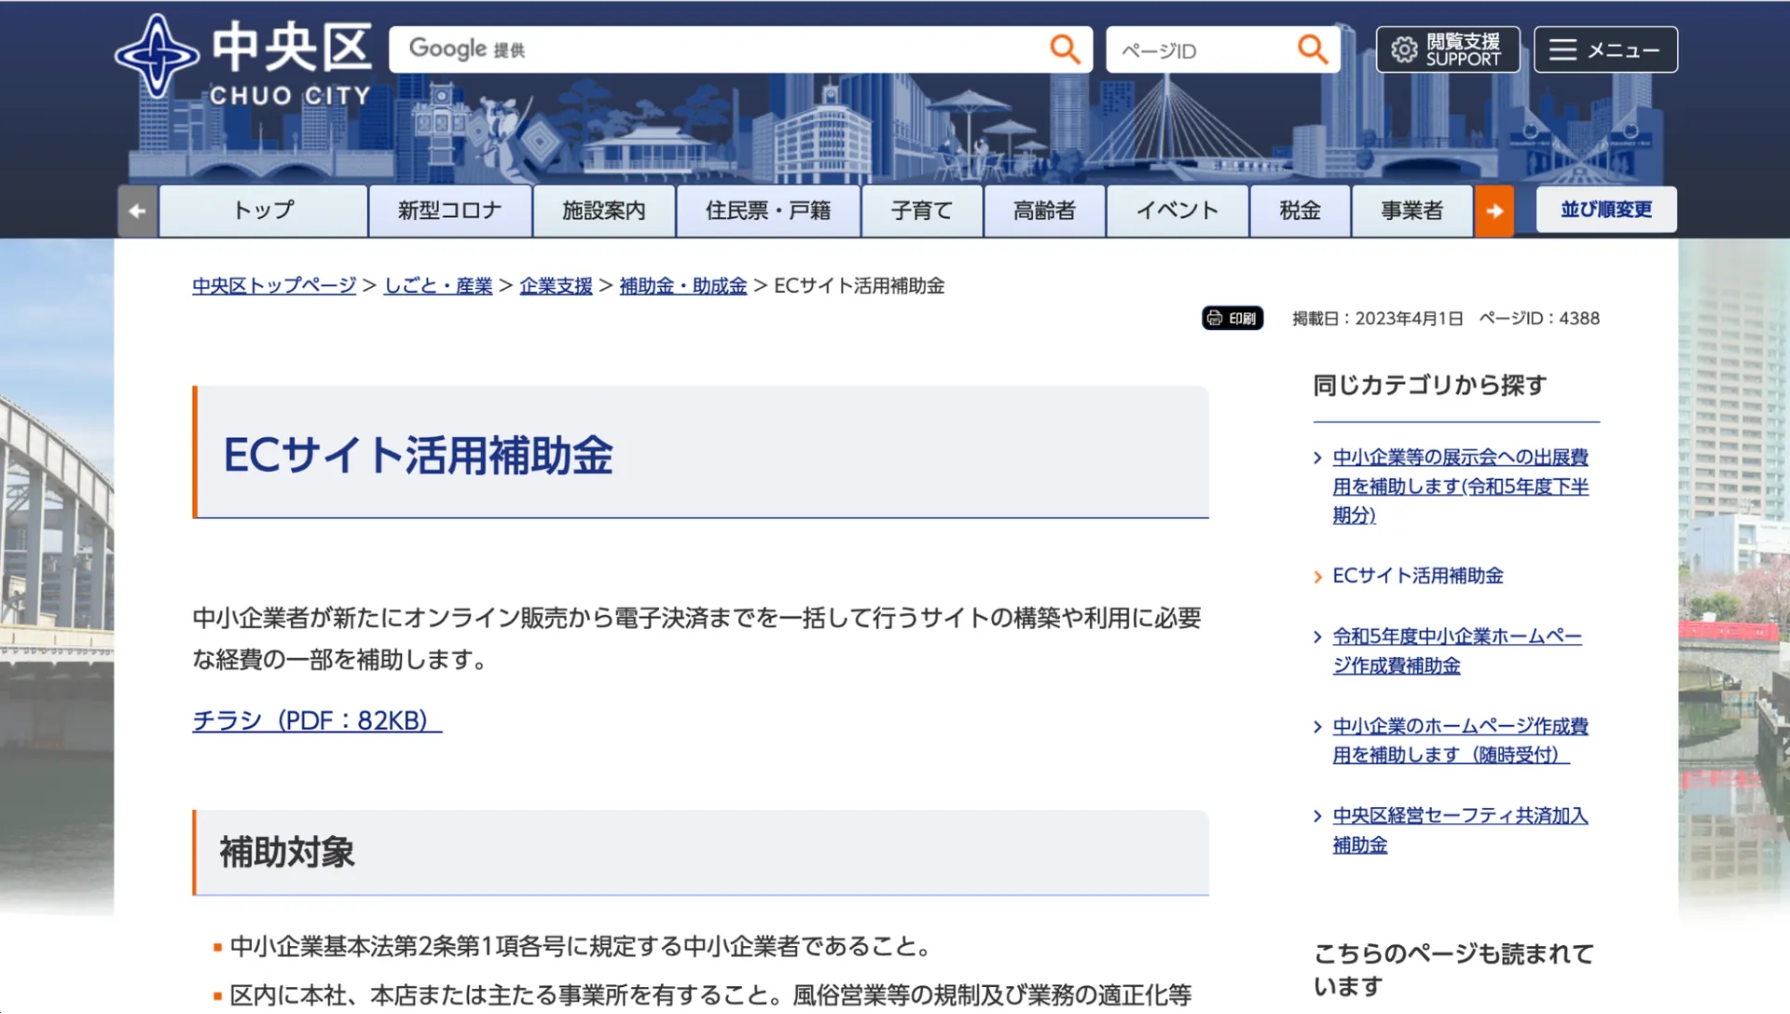Image resolution: width=1790 pixels, height=1014 pixels.
Task: Select the 事業者 navigation tab
Action: coord(1411,211)
